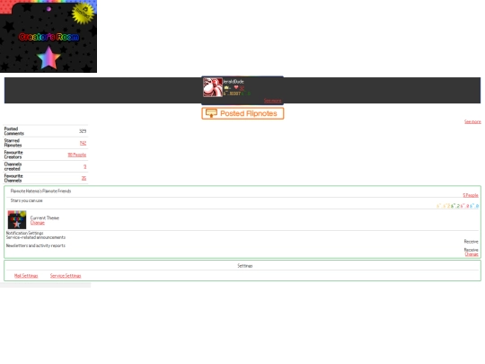
Task: Click Receive status for Service-related announcements
Action: [x=472, y=242]
